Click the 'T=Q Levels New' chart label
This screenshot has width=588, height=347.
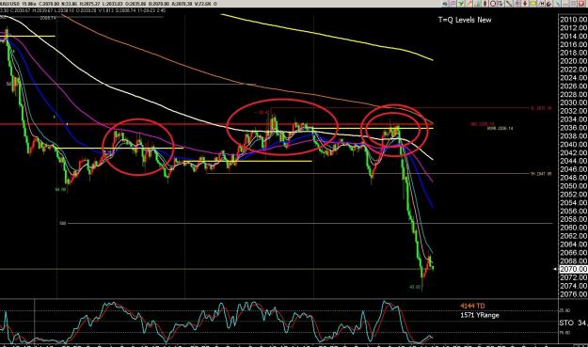click(x=465, y=20)
